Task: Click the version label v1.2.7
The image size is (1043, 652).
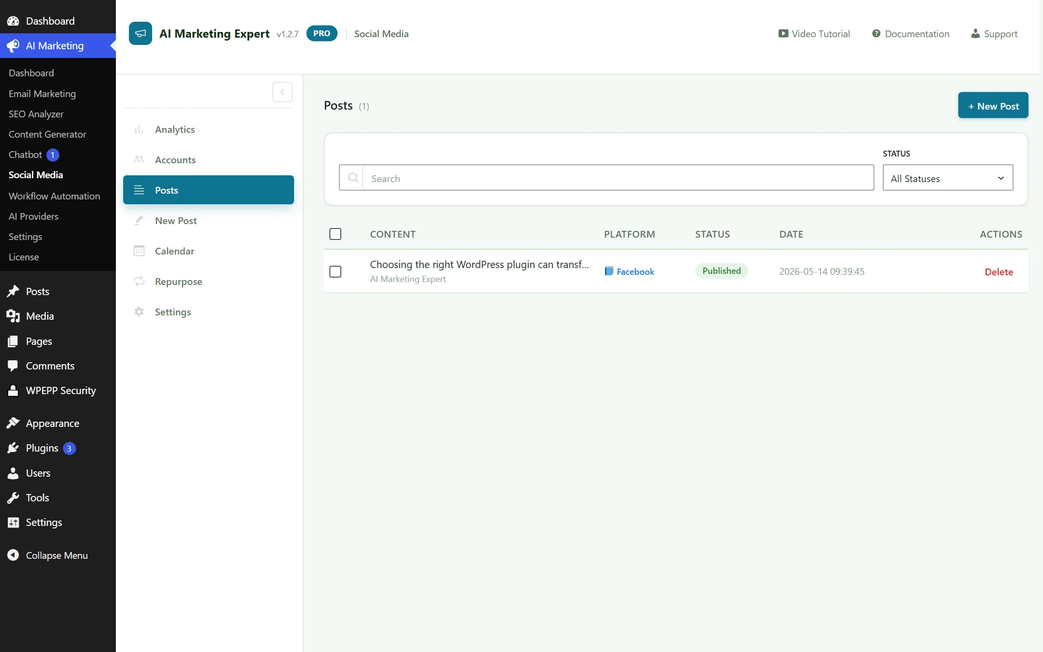Action: tap(288, 34)
